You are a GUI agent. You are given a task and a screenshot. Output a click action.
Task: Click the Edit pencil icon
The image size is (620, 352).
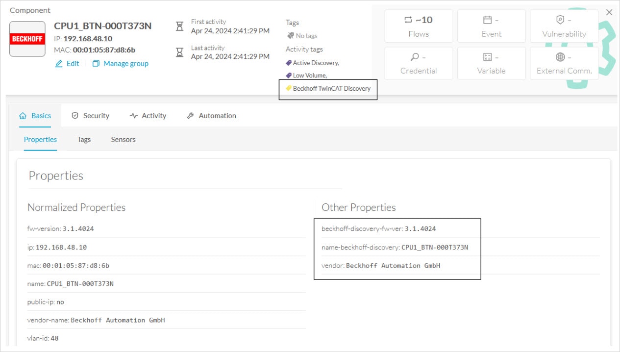pos(59,64)
